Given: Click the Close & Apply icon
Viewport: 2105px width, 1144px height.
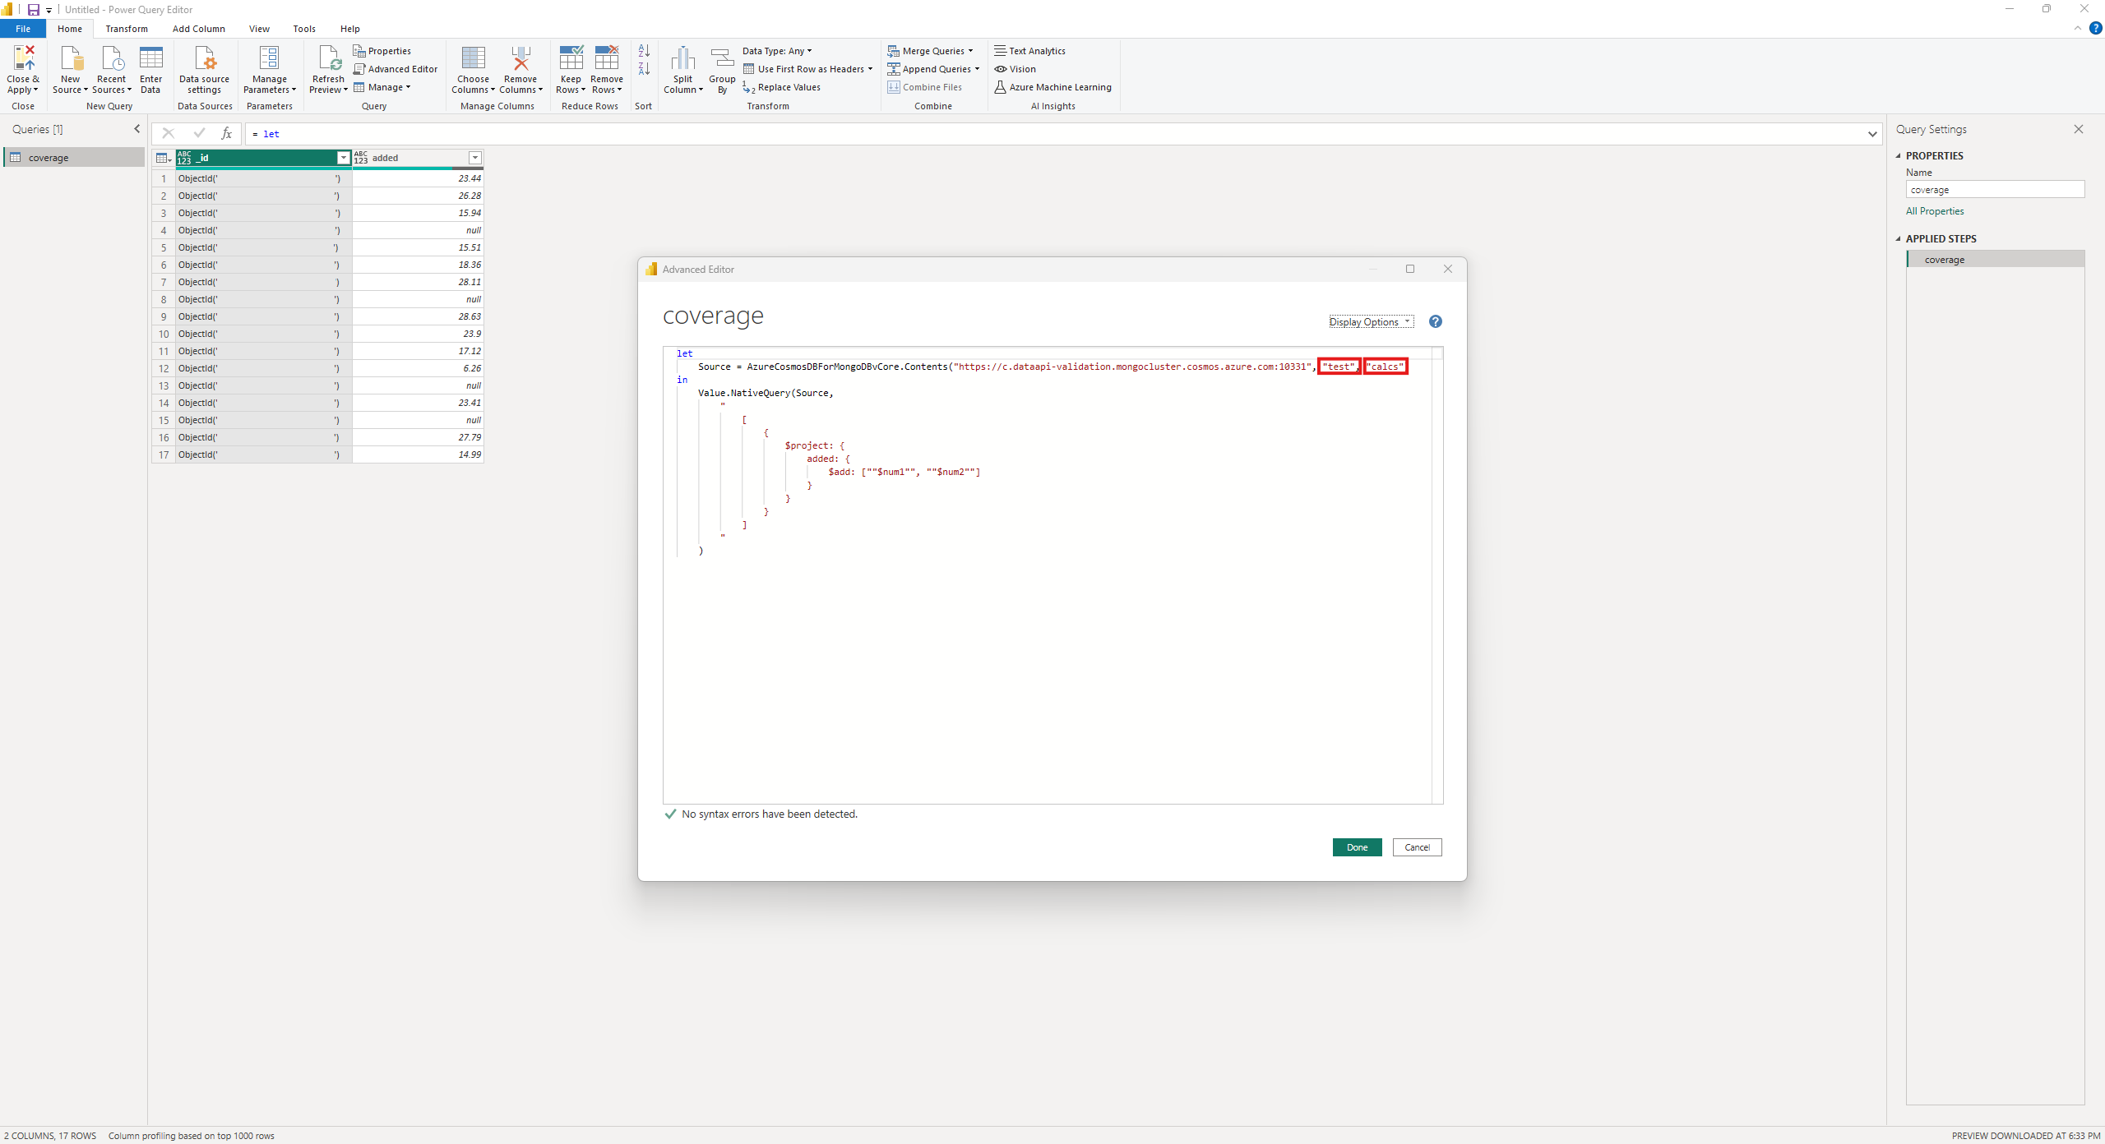Looking at the screenshot, I should tap(23, 59).
